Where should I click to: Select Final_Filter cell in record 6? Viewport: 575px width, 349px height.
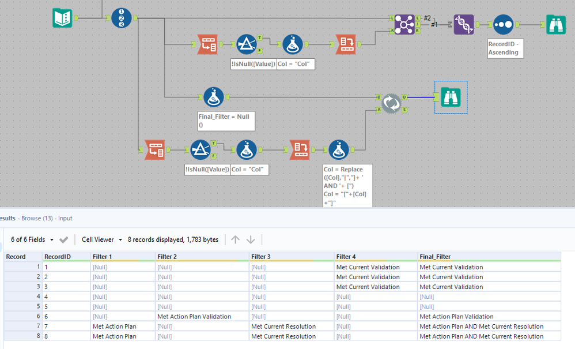click(490, 316)
